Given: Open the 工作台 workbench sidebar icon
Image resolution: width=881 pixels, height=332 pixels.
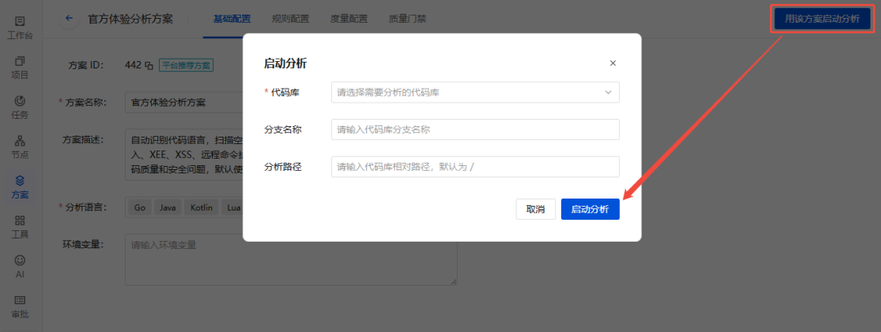Looking at the screenshot, I should point(20,28).
